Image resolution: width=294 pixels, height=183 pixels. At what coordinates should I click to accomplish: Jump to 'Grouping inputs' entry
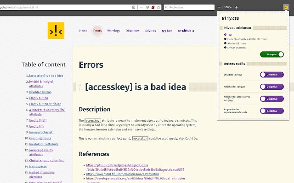coord(40,138)
